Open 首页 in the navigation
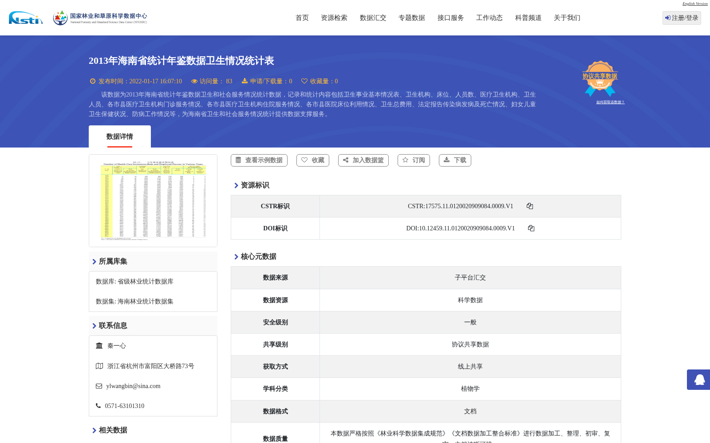This screenshot has width=710, height=443. tap(302, 18)
